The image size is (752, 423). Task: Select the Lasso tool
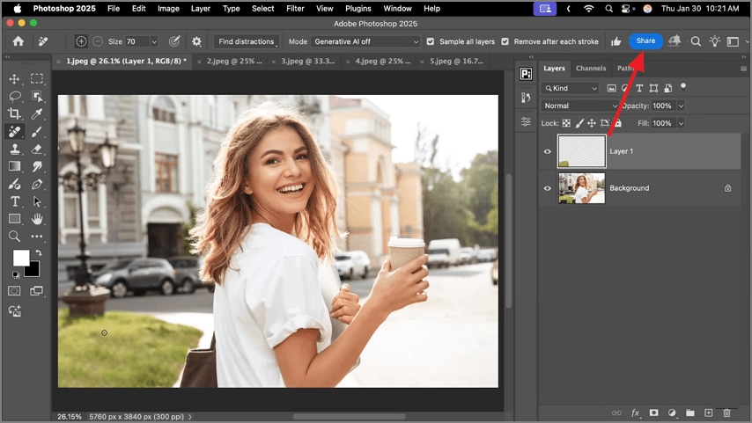pos(14,96)
